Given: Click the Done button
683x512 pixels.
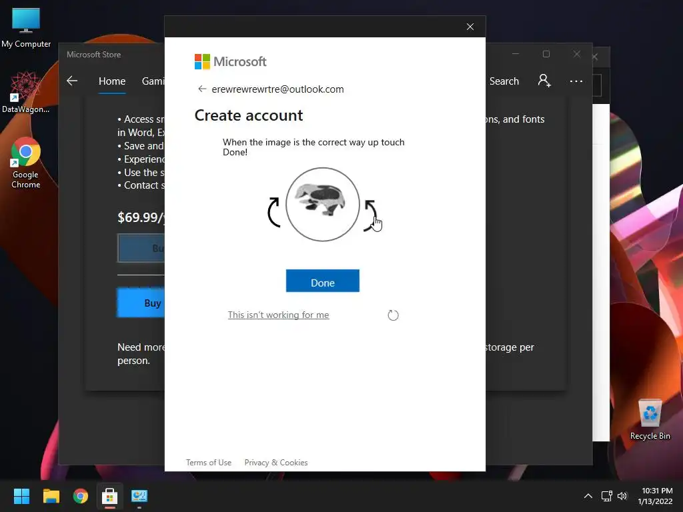Looking at the screenshot, I should pos(322,281).
